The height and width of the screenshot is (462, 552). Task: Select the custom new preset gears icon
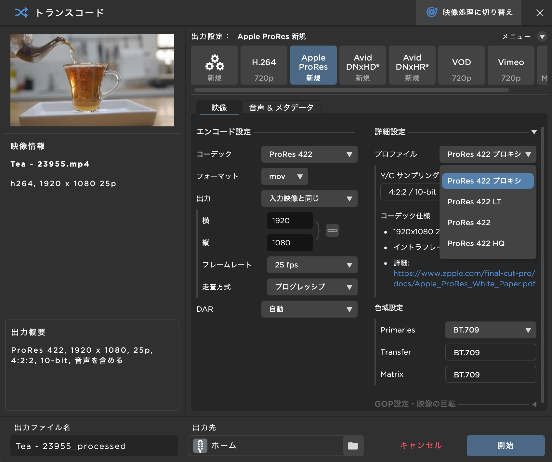[215, 65]
